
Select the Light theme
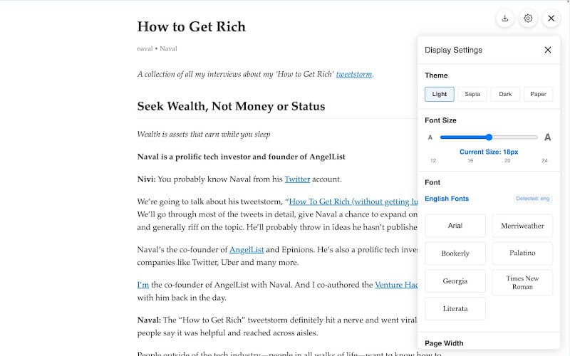click(x=440, y=94)
